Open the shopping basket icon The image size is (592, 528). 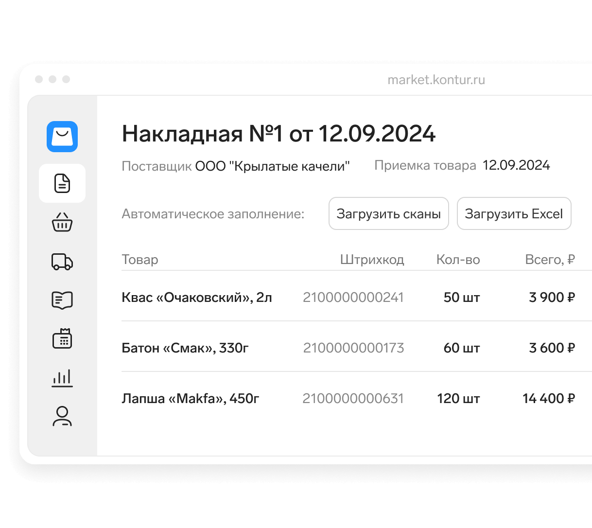pyautogui.click(x=62, y=222)
